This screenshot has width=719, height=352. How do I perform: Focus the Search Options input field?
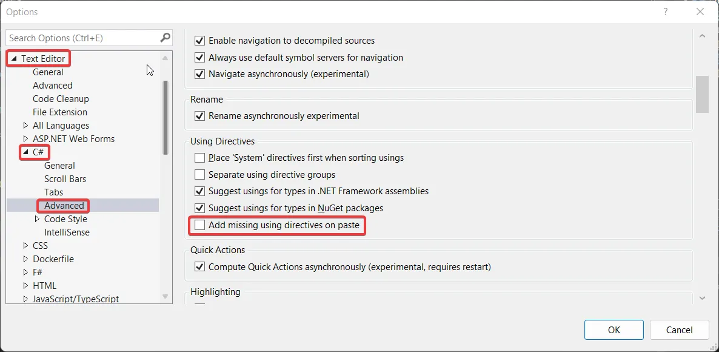pos(82,38)
